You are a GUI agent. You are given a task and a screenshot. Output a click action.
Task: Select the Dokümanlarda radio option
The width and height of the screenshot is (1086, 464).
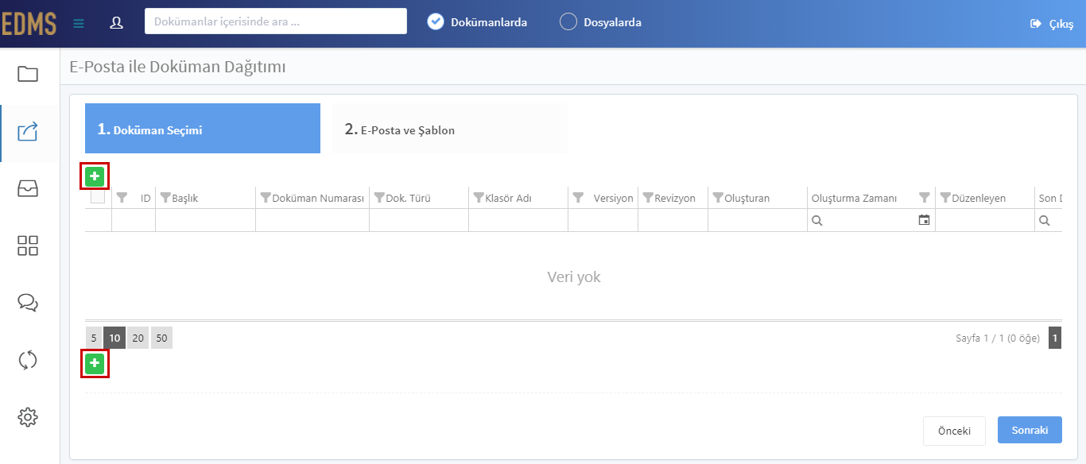(435, 22)
